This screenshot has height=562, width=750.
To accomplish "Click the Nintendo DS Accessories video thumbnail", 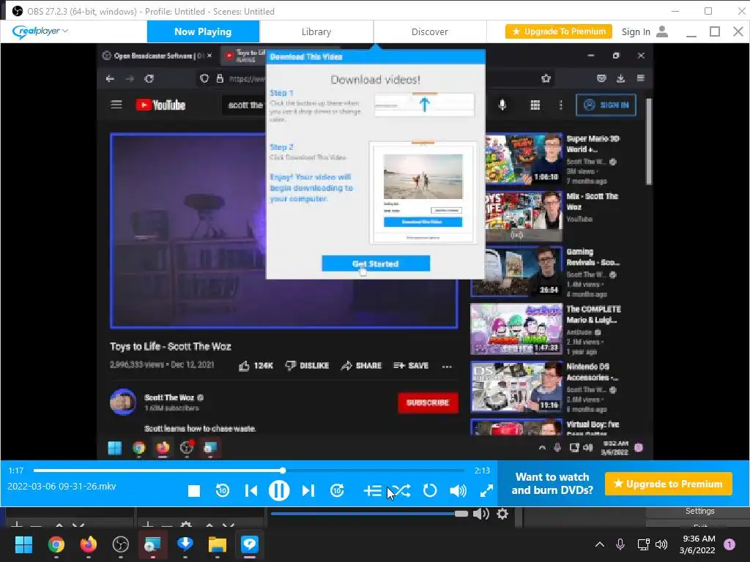I will [516, 387].
